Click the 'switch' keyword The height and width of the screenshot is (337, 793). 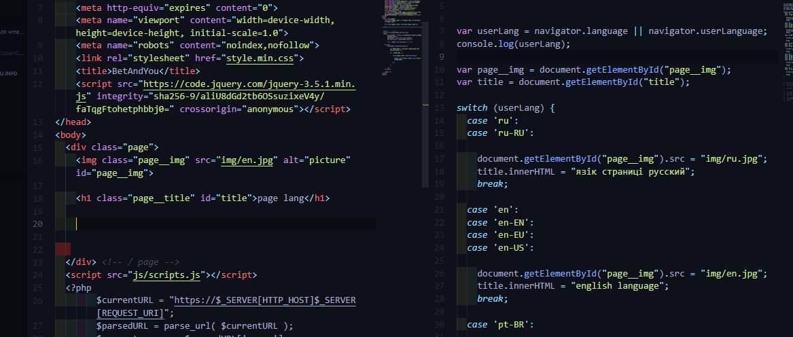pos(472,108)
